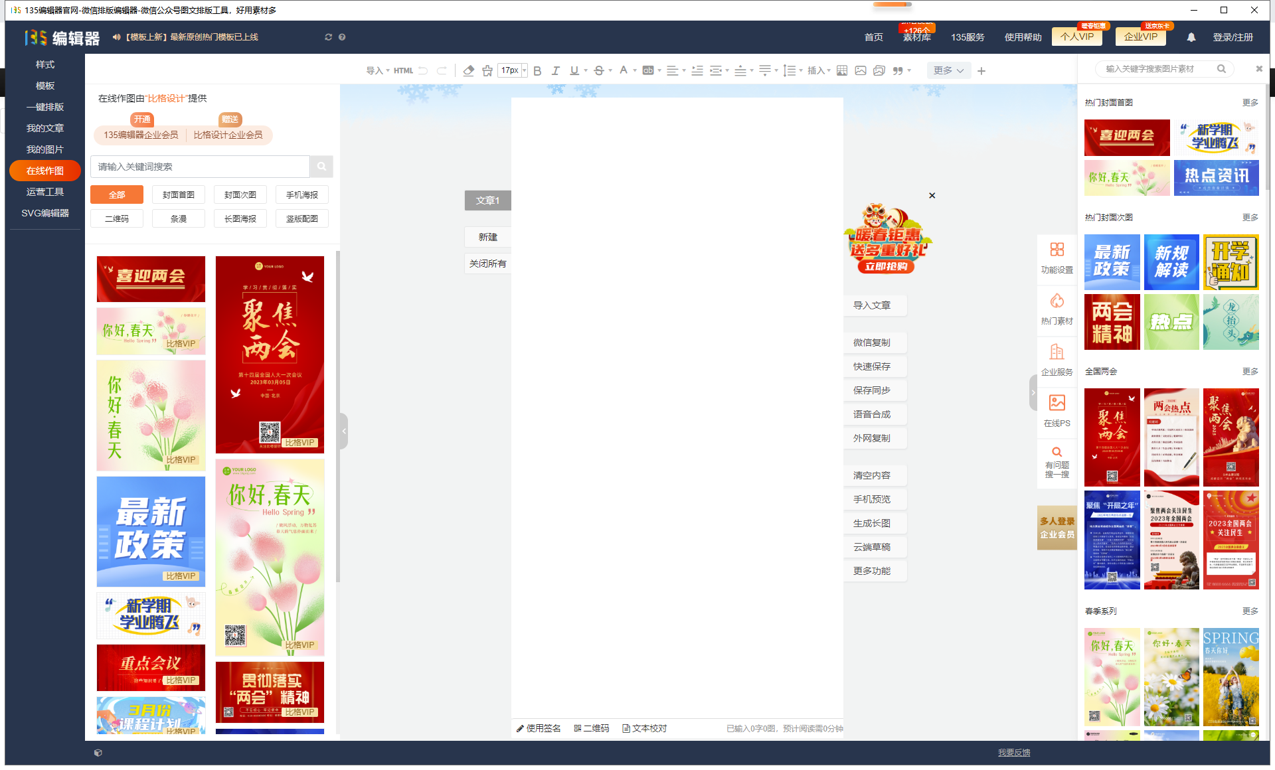Click the blockquote icon in toolbar
The width and height of the screenshot is (1275, 770).
898,70
